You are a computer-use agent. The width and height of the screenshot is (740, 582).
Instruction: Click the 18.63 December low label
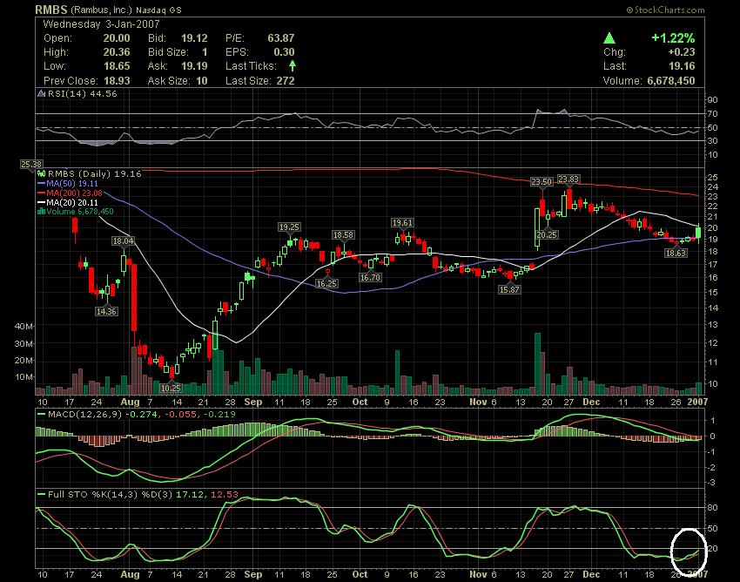point(676,254)
